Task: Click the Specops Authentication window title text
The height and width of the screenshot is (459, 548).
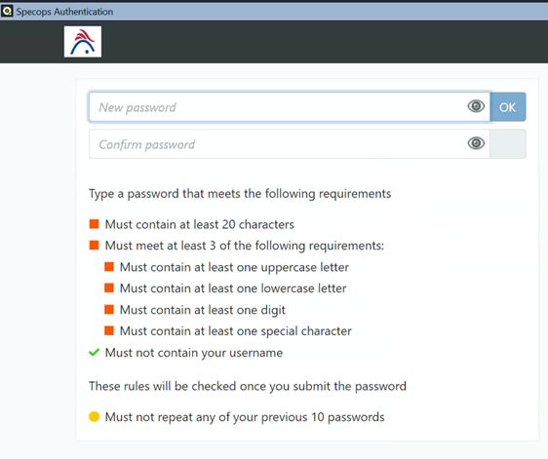Action: [x=64, y=12]
